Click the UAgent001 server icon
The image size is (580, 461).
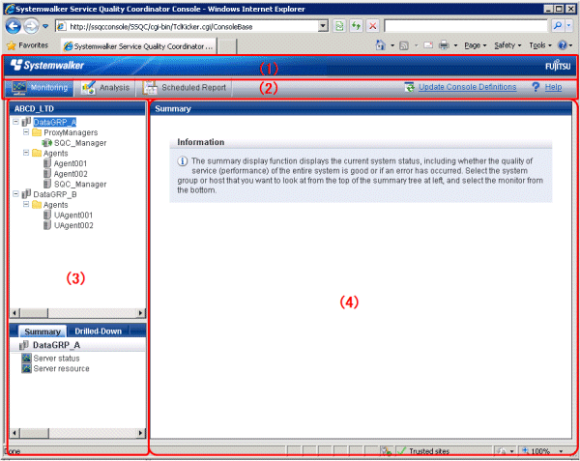pos(47,215)
